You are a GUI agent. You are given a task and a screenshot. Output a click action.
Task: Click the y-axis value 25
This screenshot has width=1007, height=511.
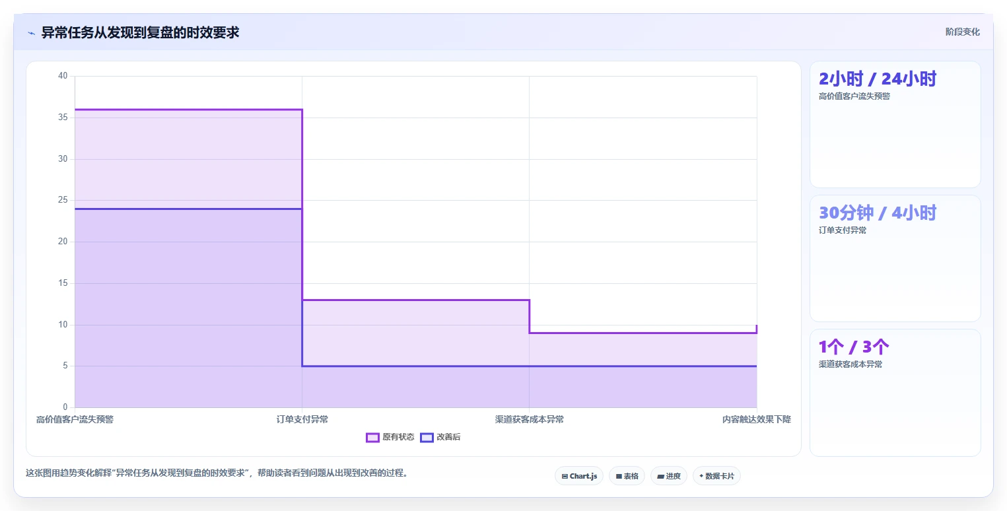click(x=63, y=200)
